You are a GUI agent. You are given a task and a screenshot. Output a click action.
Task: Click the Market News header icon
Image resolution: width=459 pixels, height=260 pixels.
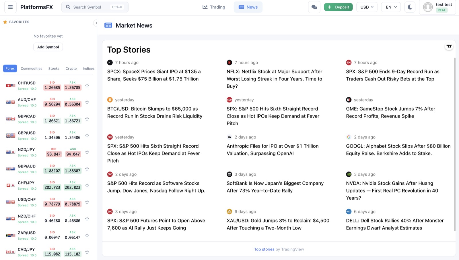tap(108, 25)
